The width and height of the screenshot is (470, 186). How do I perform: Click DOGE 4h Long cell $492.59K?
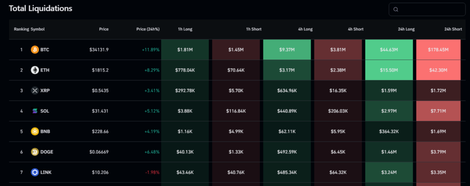tap(287, 152)
